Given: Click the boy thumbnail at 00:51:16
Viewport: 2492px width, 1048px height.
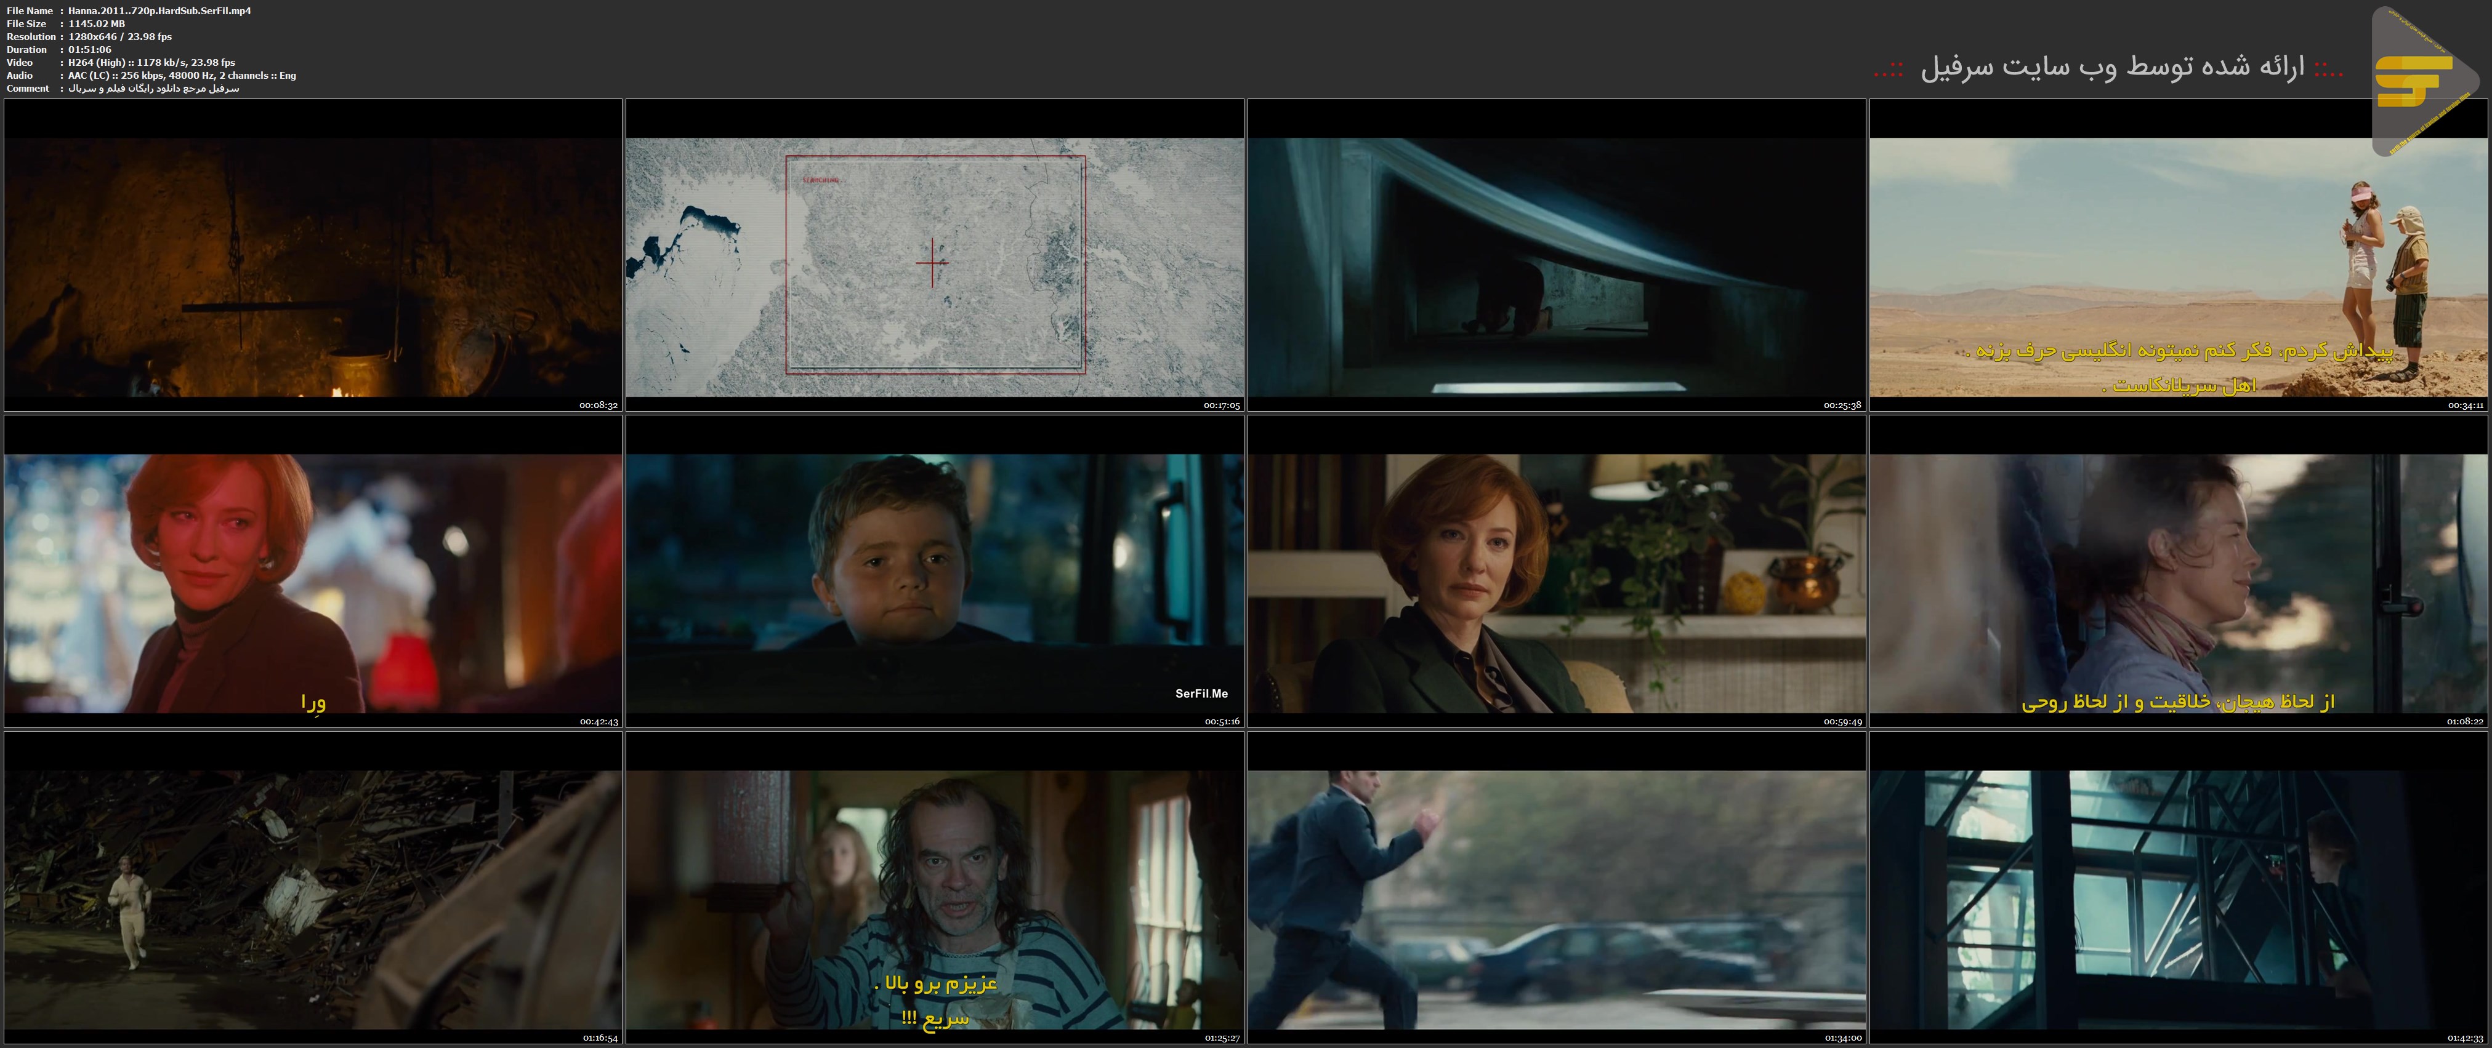Looking at the screenshot, I should (935, 572).
